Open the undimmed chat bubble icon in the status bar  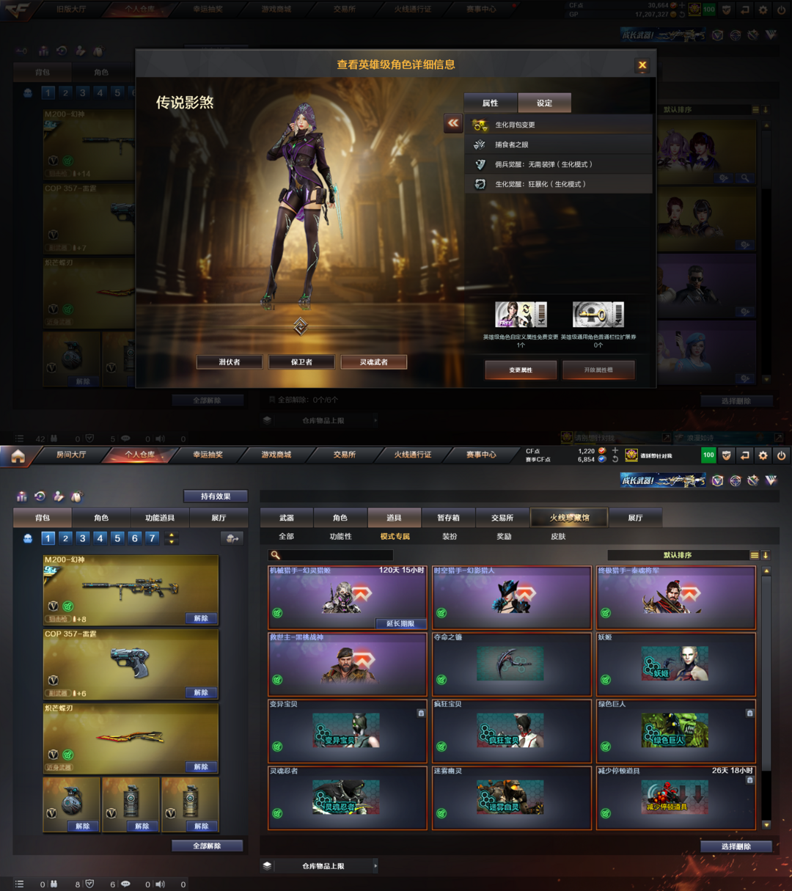(125, 884)
